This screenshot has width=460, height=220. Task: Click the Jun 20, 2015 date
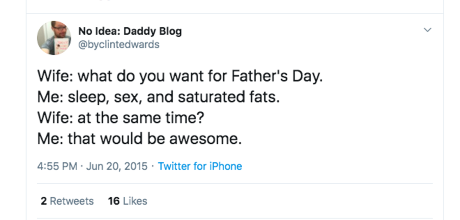(117, 166)
